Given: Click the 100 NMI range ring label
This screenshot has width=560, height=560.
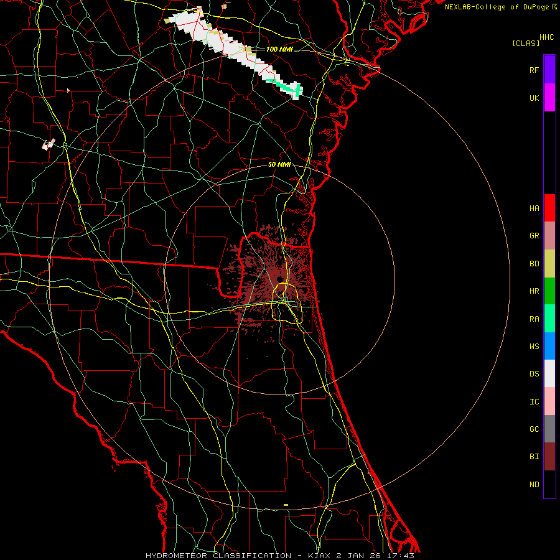Looking at the screenshot, I should click(279, 49).
